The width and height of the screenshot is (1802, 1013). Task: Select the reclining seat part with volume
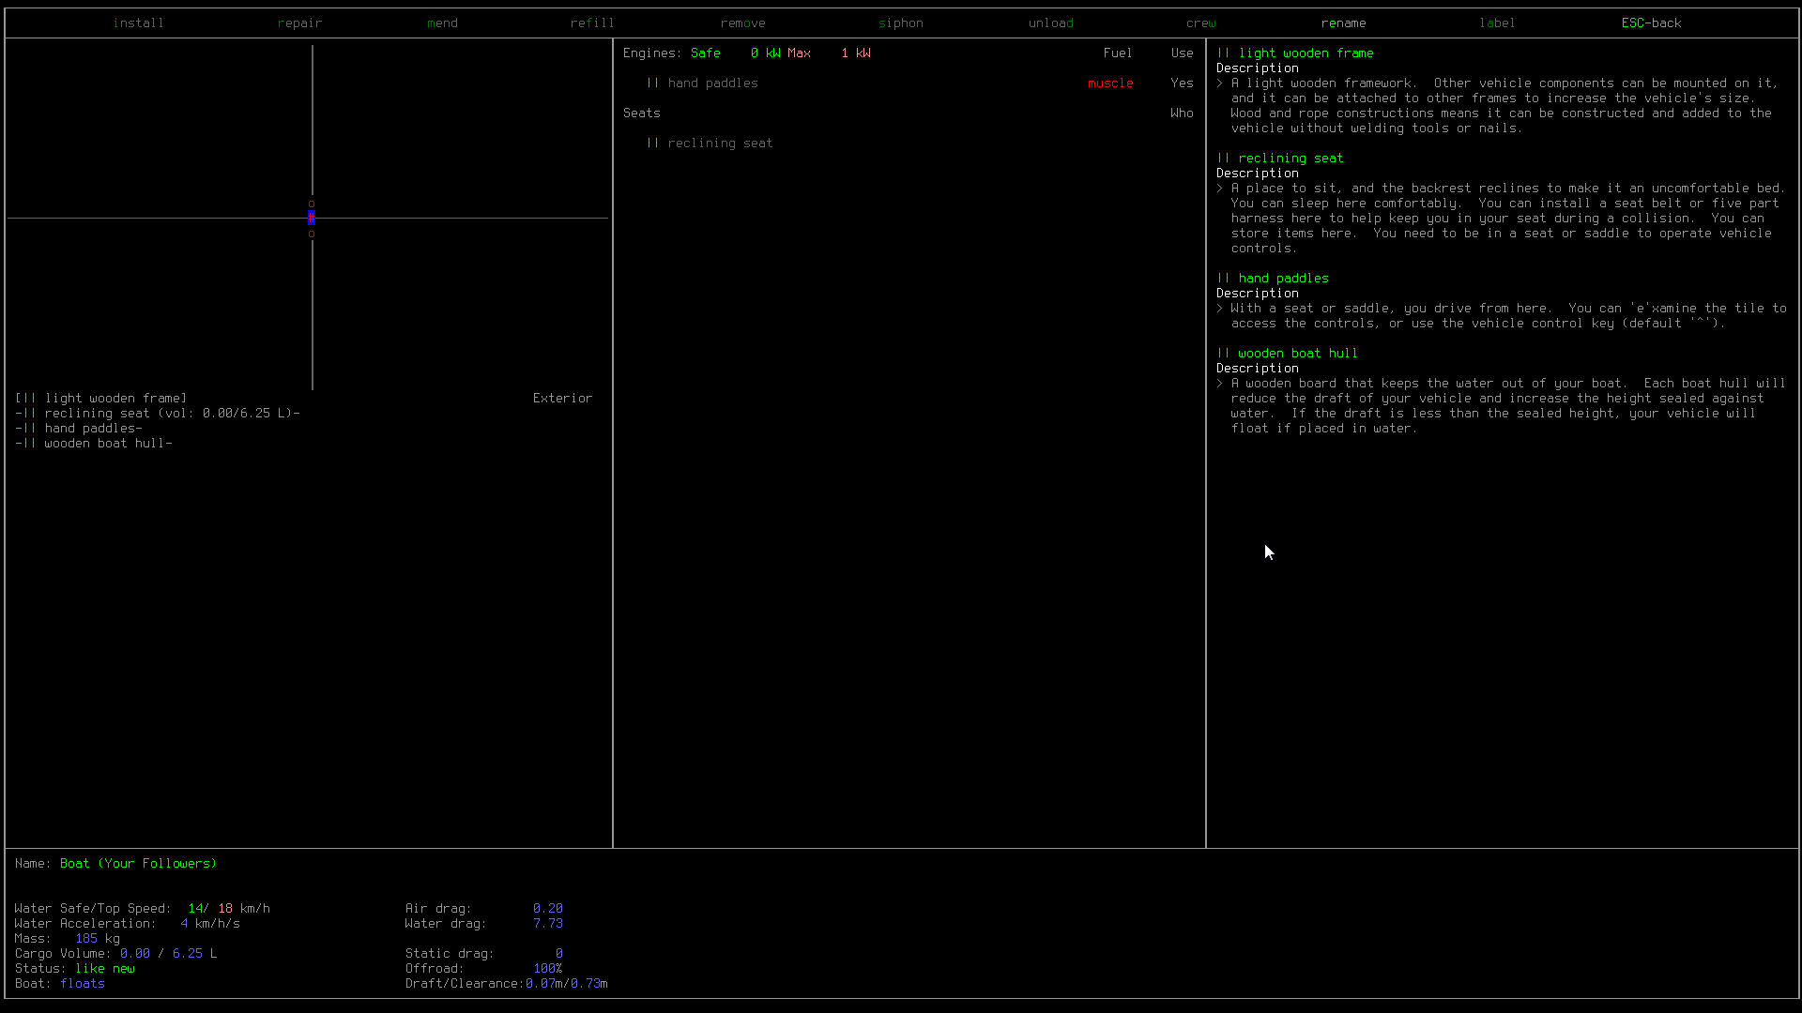pos(157,413)
